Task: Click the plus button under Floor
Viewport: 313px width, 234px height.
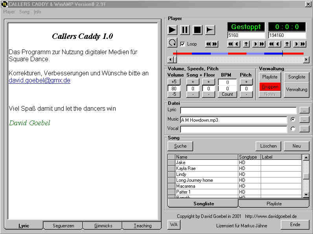Action: (x=208, y=82)
